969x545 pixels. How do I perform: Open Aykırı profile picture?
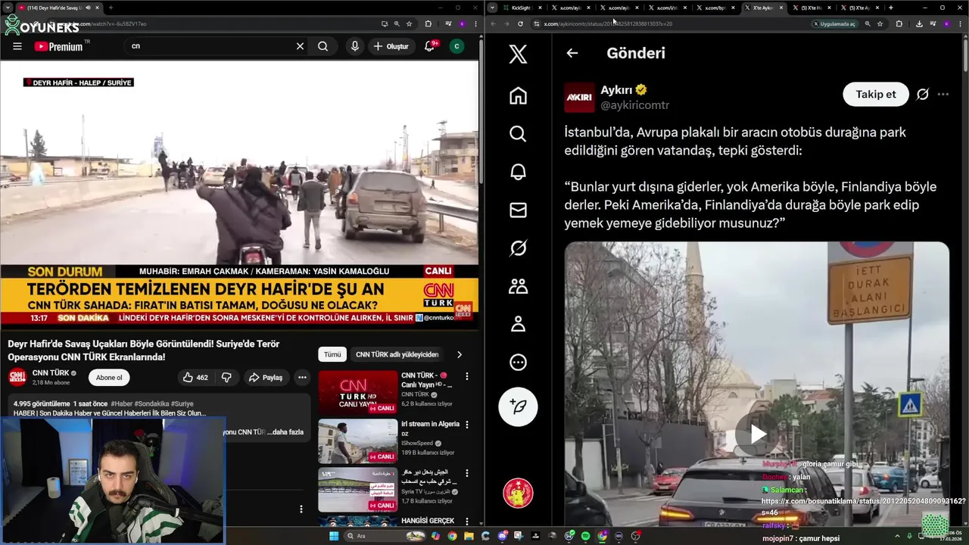coord(579,98)
